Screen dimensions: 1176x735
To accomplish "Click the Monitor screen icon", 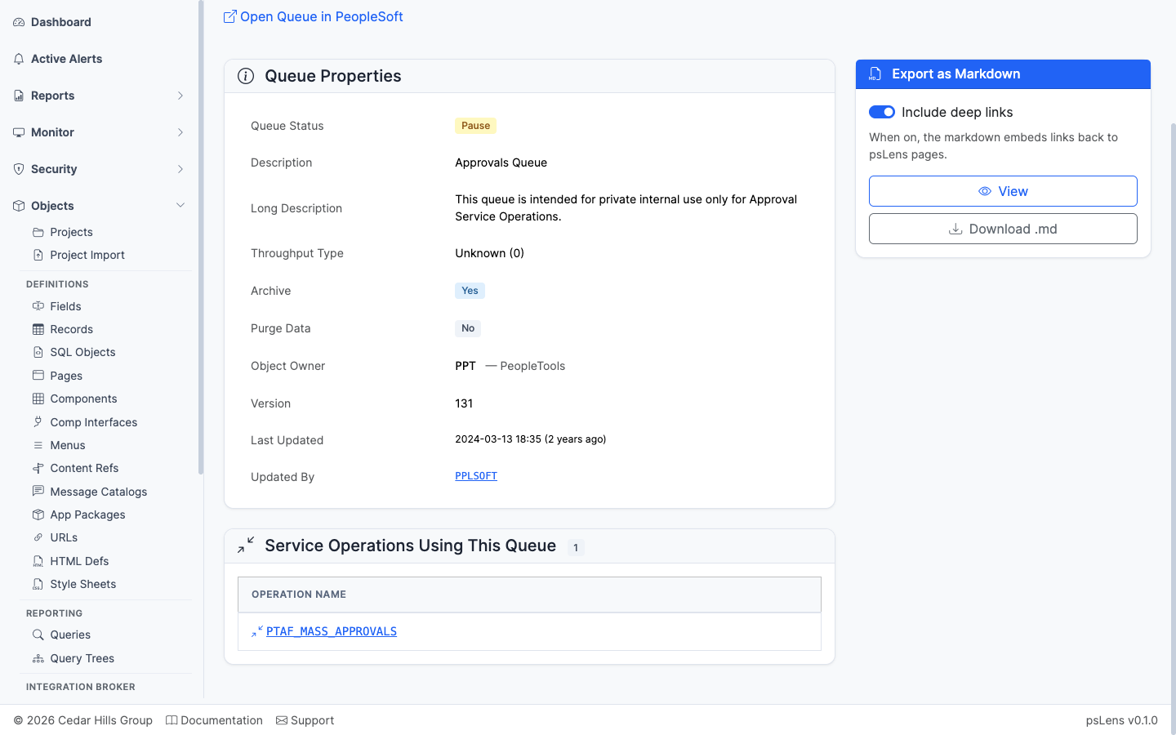I will coord(19,132).
